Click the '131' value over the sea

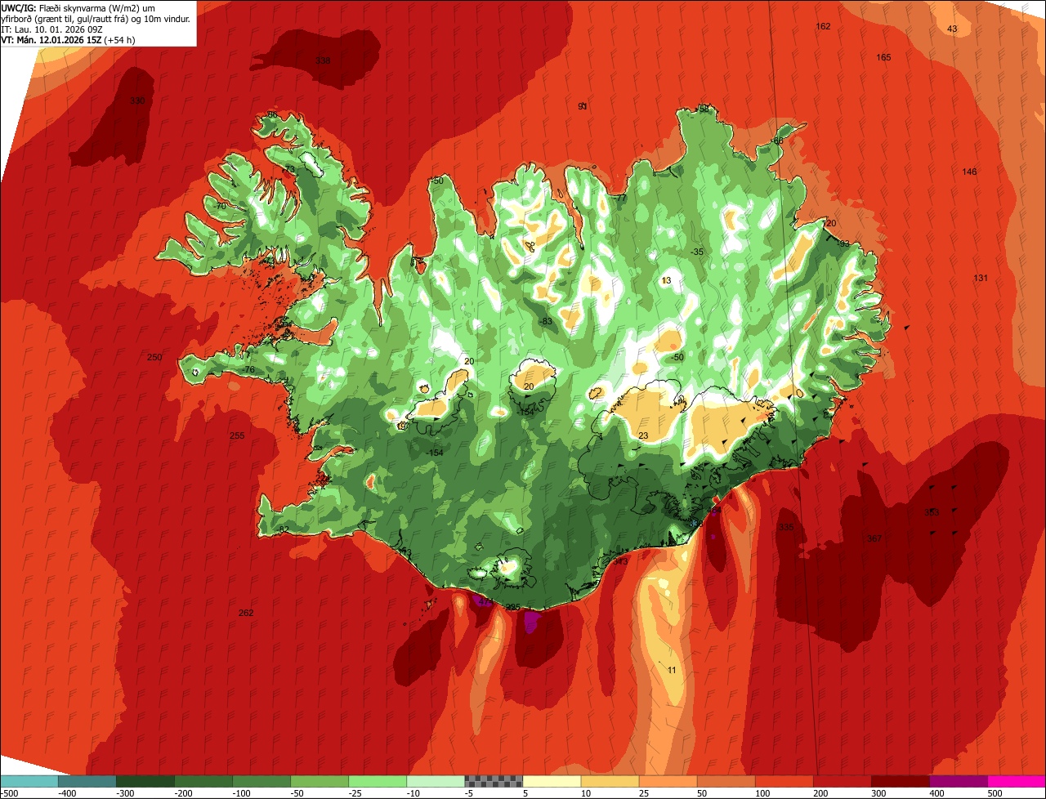pos(981,278)
